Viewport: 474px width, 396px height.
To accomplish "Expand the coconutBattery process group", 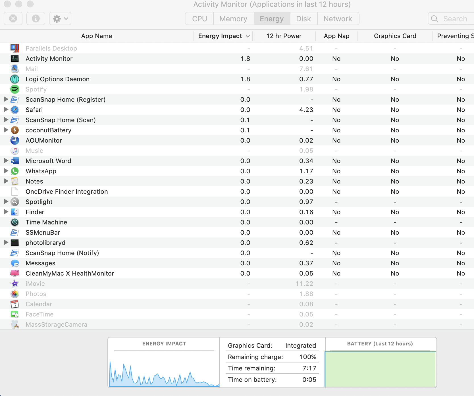I will 6,130.
